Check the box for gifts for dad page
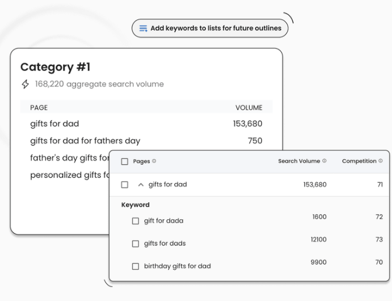This screenshot has width=392, height=301. click(125, 185)
